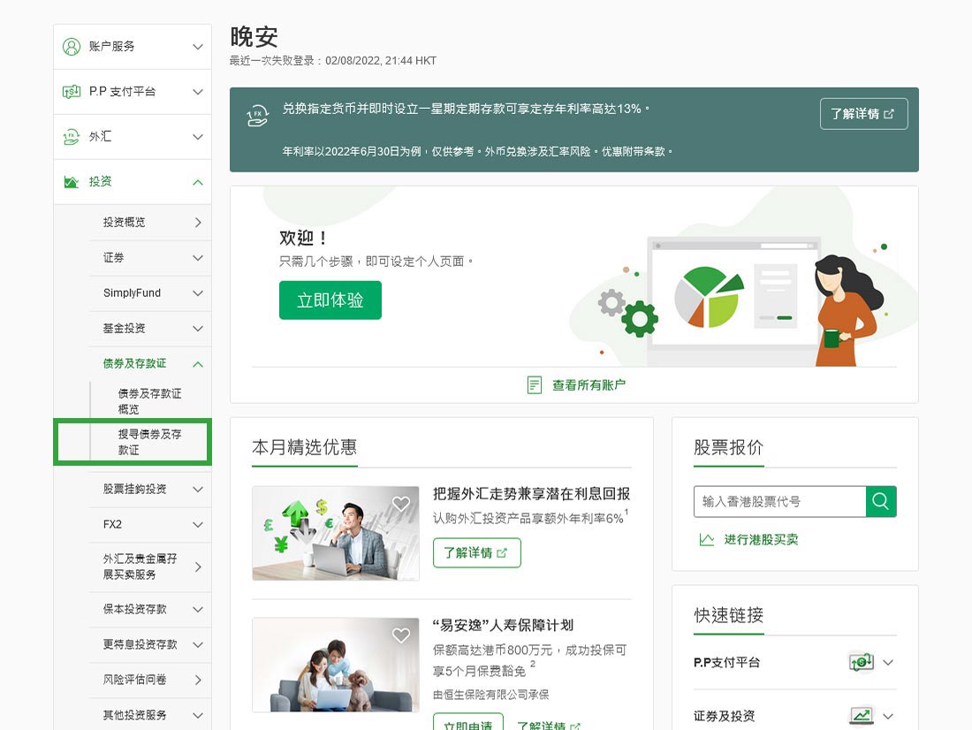Favorite the 易安逸 insurance offer heart icon

(401, 635)
